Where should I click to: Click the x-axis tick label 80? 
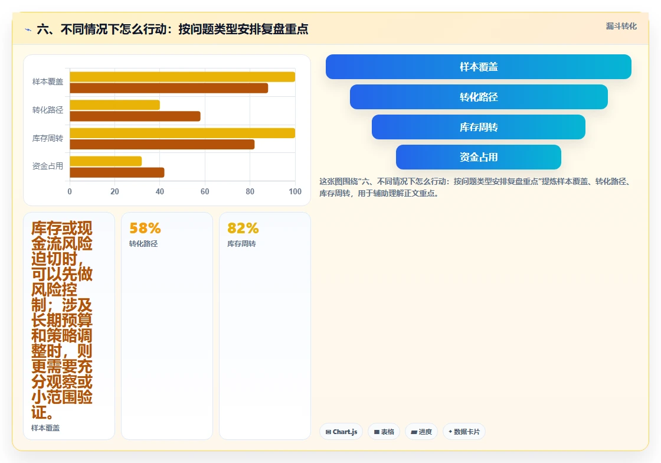(250, 191)
